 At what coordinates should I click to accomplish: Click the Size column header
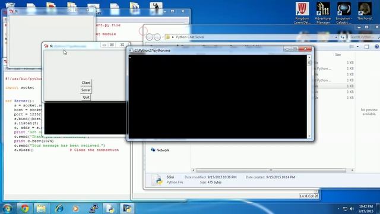pos(338,55)
